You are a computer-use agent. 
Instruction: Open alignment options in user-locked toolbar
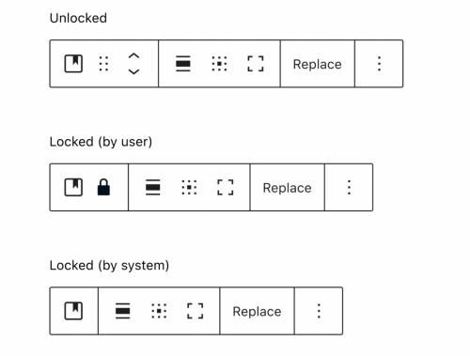click(153, 187)
